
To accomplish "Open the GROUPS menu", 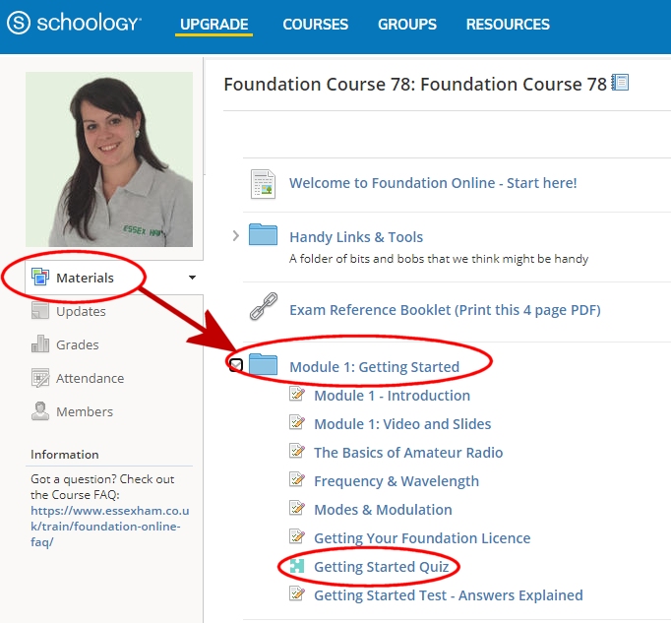I will (407, 25).
